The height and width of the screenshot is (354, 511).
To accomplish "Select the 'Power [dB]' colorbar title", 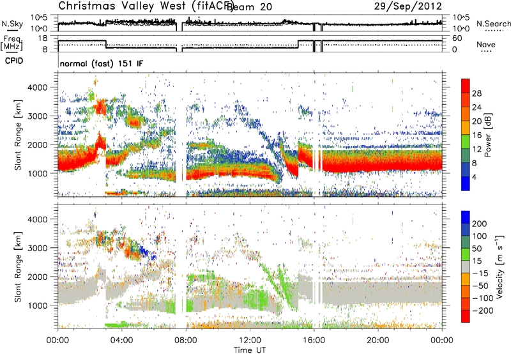I will coord(487,135).
